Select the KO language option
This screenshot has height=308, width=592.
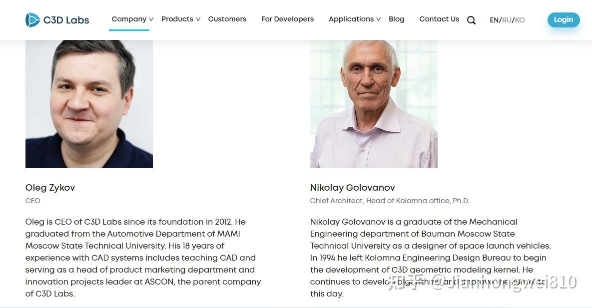click(x=520, y=20)
